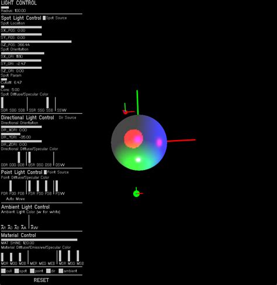Click the SZ_POS slider bar
The image size is (277, 285).
(36, 41)
